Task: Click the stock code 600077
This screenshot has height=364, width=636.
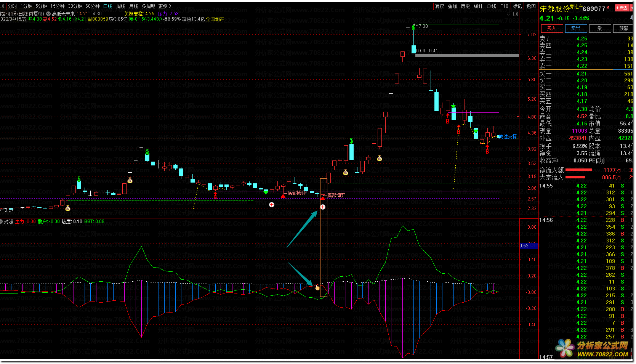Action: tap(594, 8)
